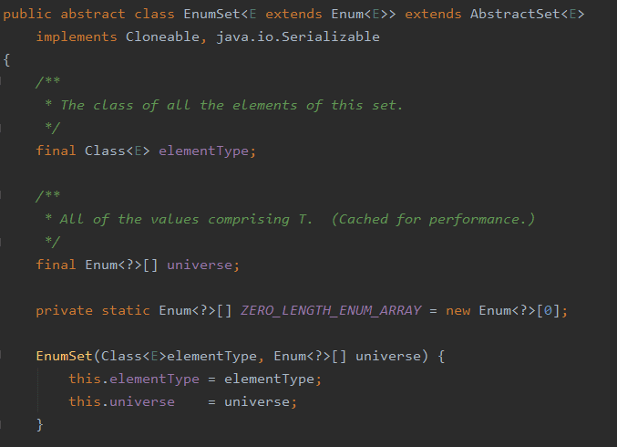Click 'this.elementType' in the assignment
This screenshot has width=617, height=447.
click(122, 379)
